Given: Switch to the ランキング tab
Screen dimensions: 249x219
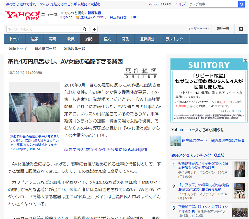Looking at the screenshot, I should click(x=175, y=39).
